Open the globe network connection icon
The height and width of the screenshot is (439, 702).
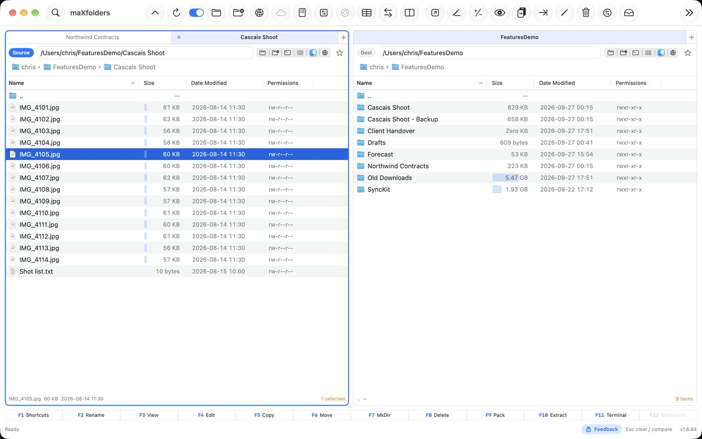click(259, 13)
